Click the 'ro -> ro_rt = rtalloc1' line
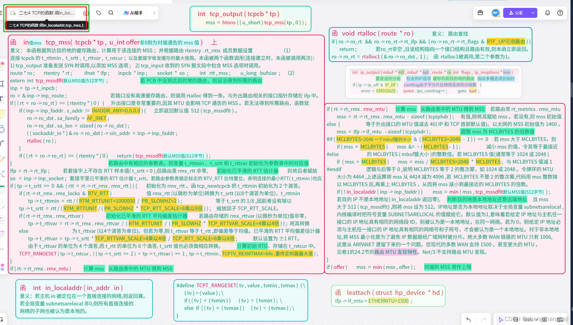 click(x=379, y=57)
